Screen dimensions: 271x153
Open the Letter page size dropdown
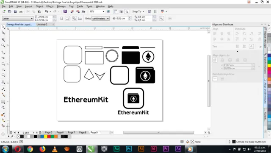[17, 19]
